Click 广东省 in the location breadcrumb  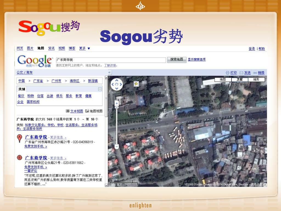coord(38,81)
